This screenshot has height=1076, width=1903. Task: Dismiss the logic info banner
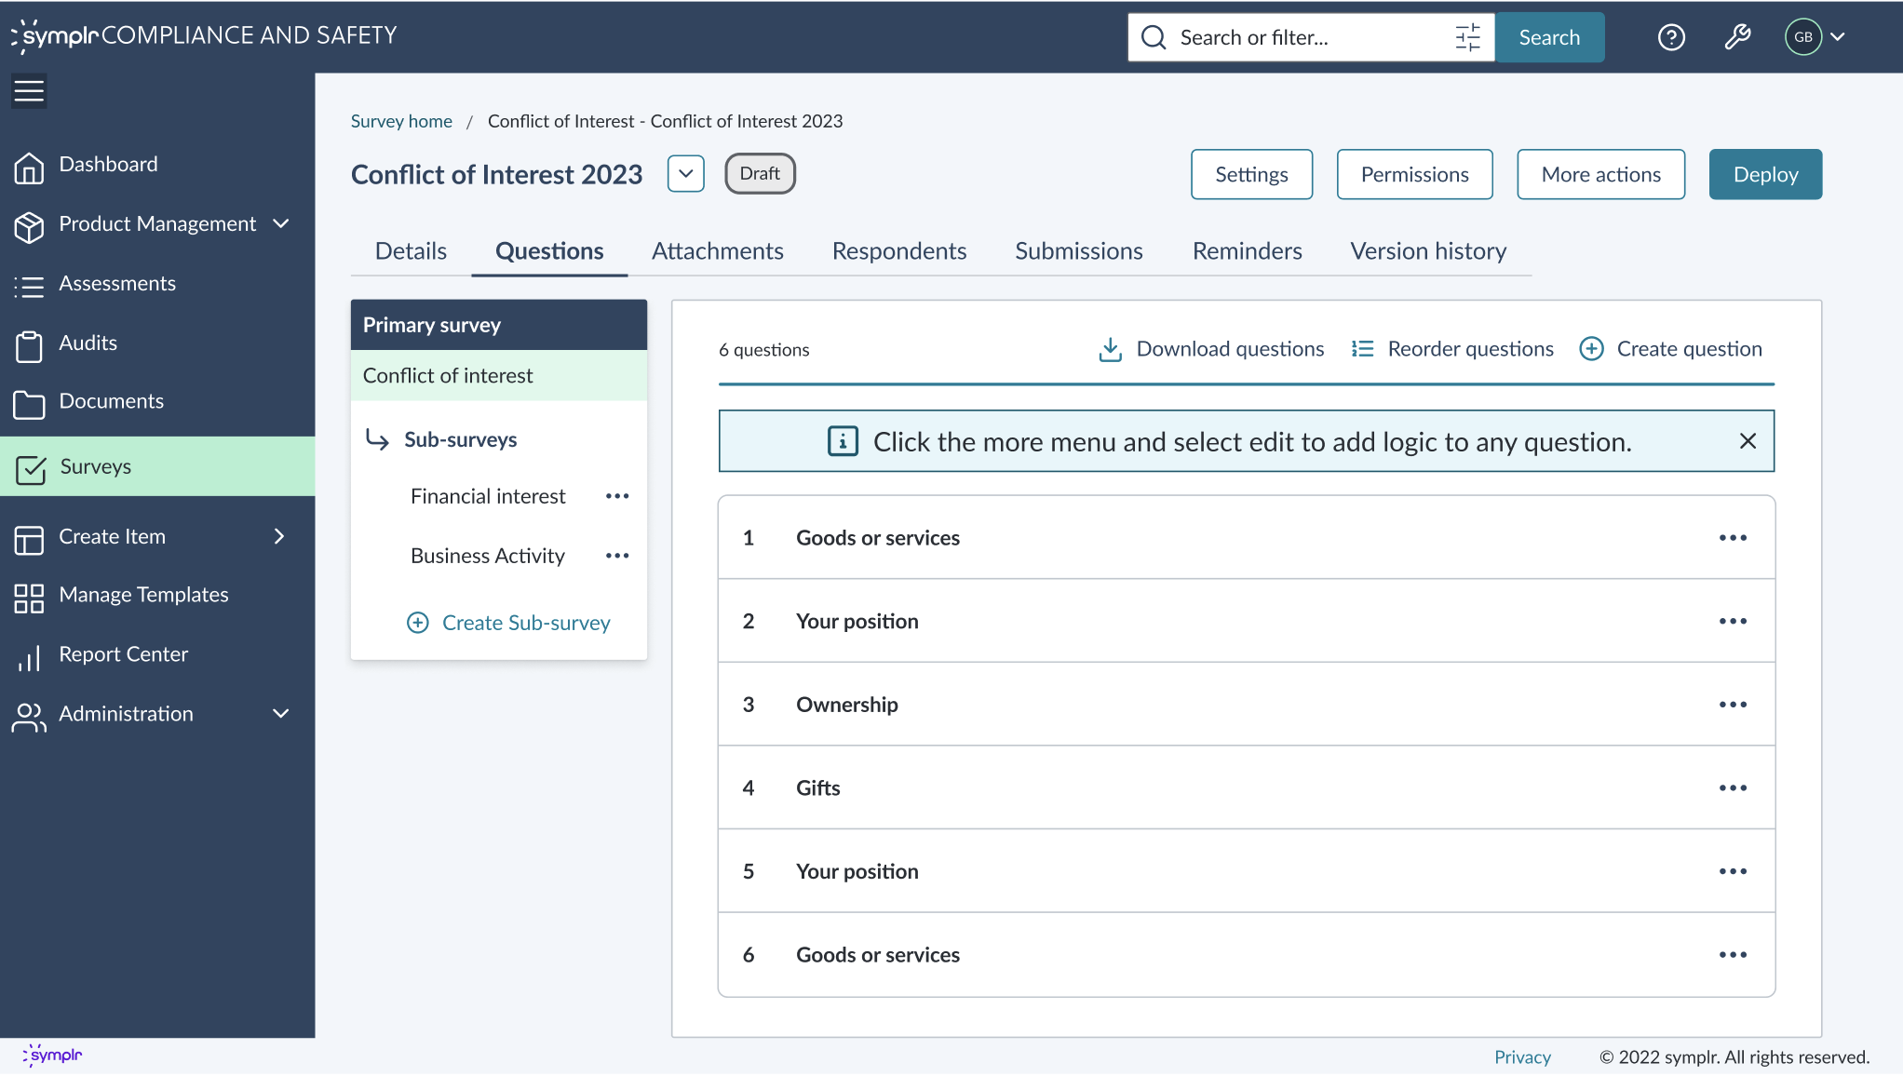(1747, 441)
